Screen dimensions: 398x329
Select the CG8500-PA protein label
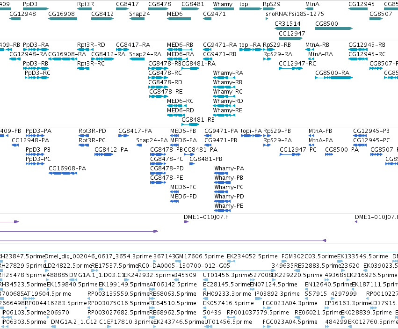pyautogui.click(x=342, y=150)
